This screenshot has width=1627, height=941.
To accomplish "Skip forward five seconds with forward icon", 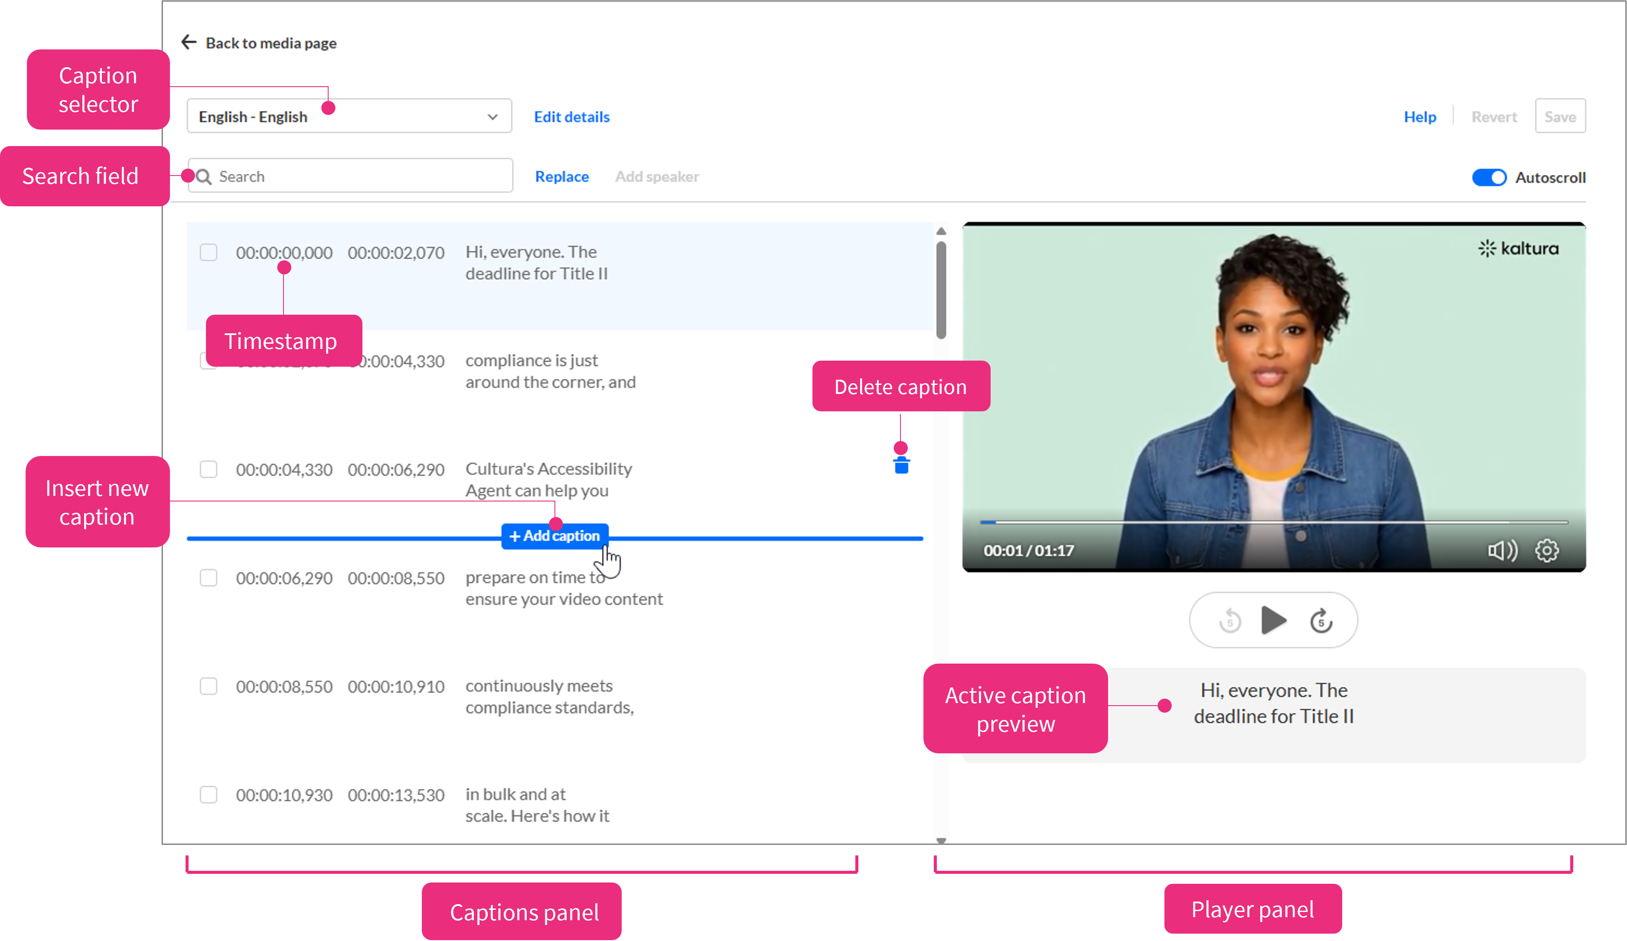I will 1321,621.
